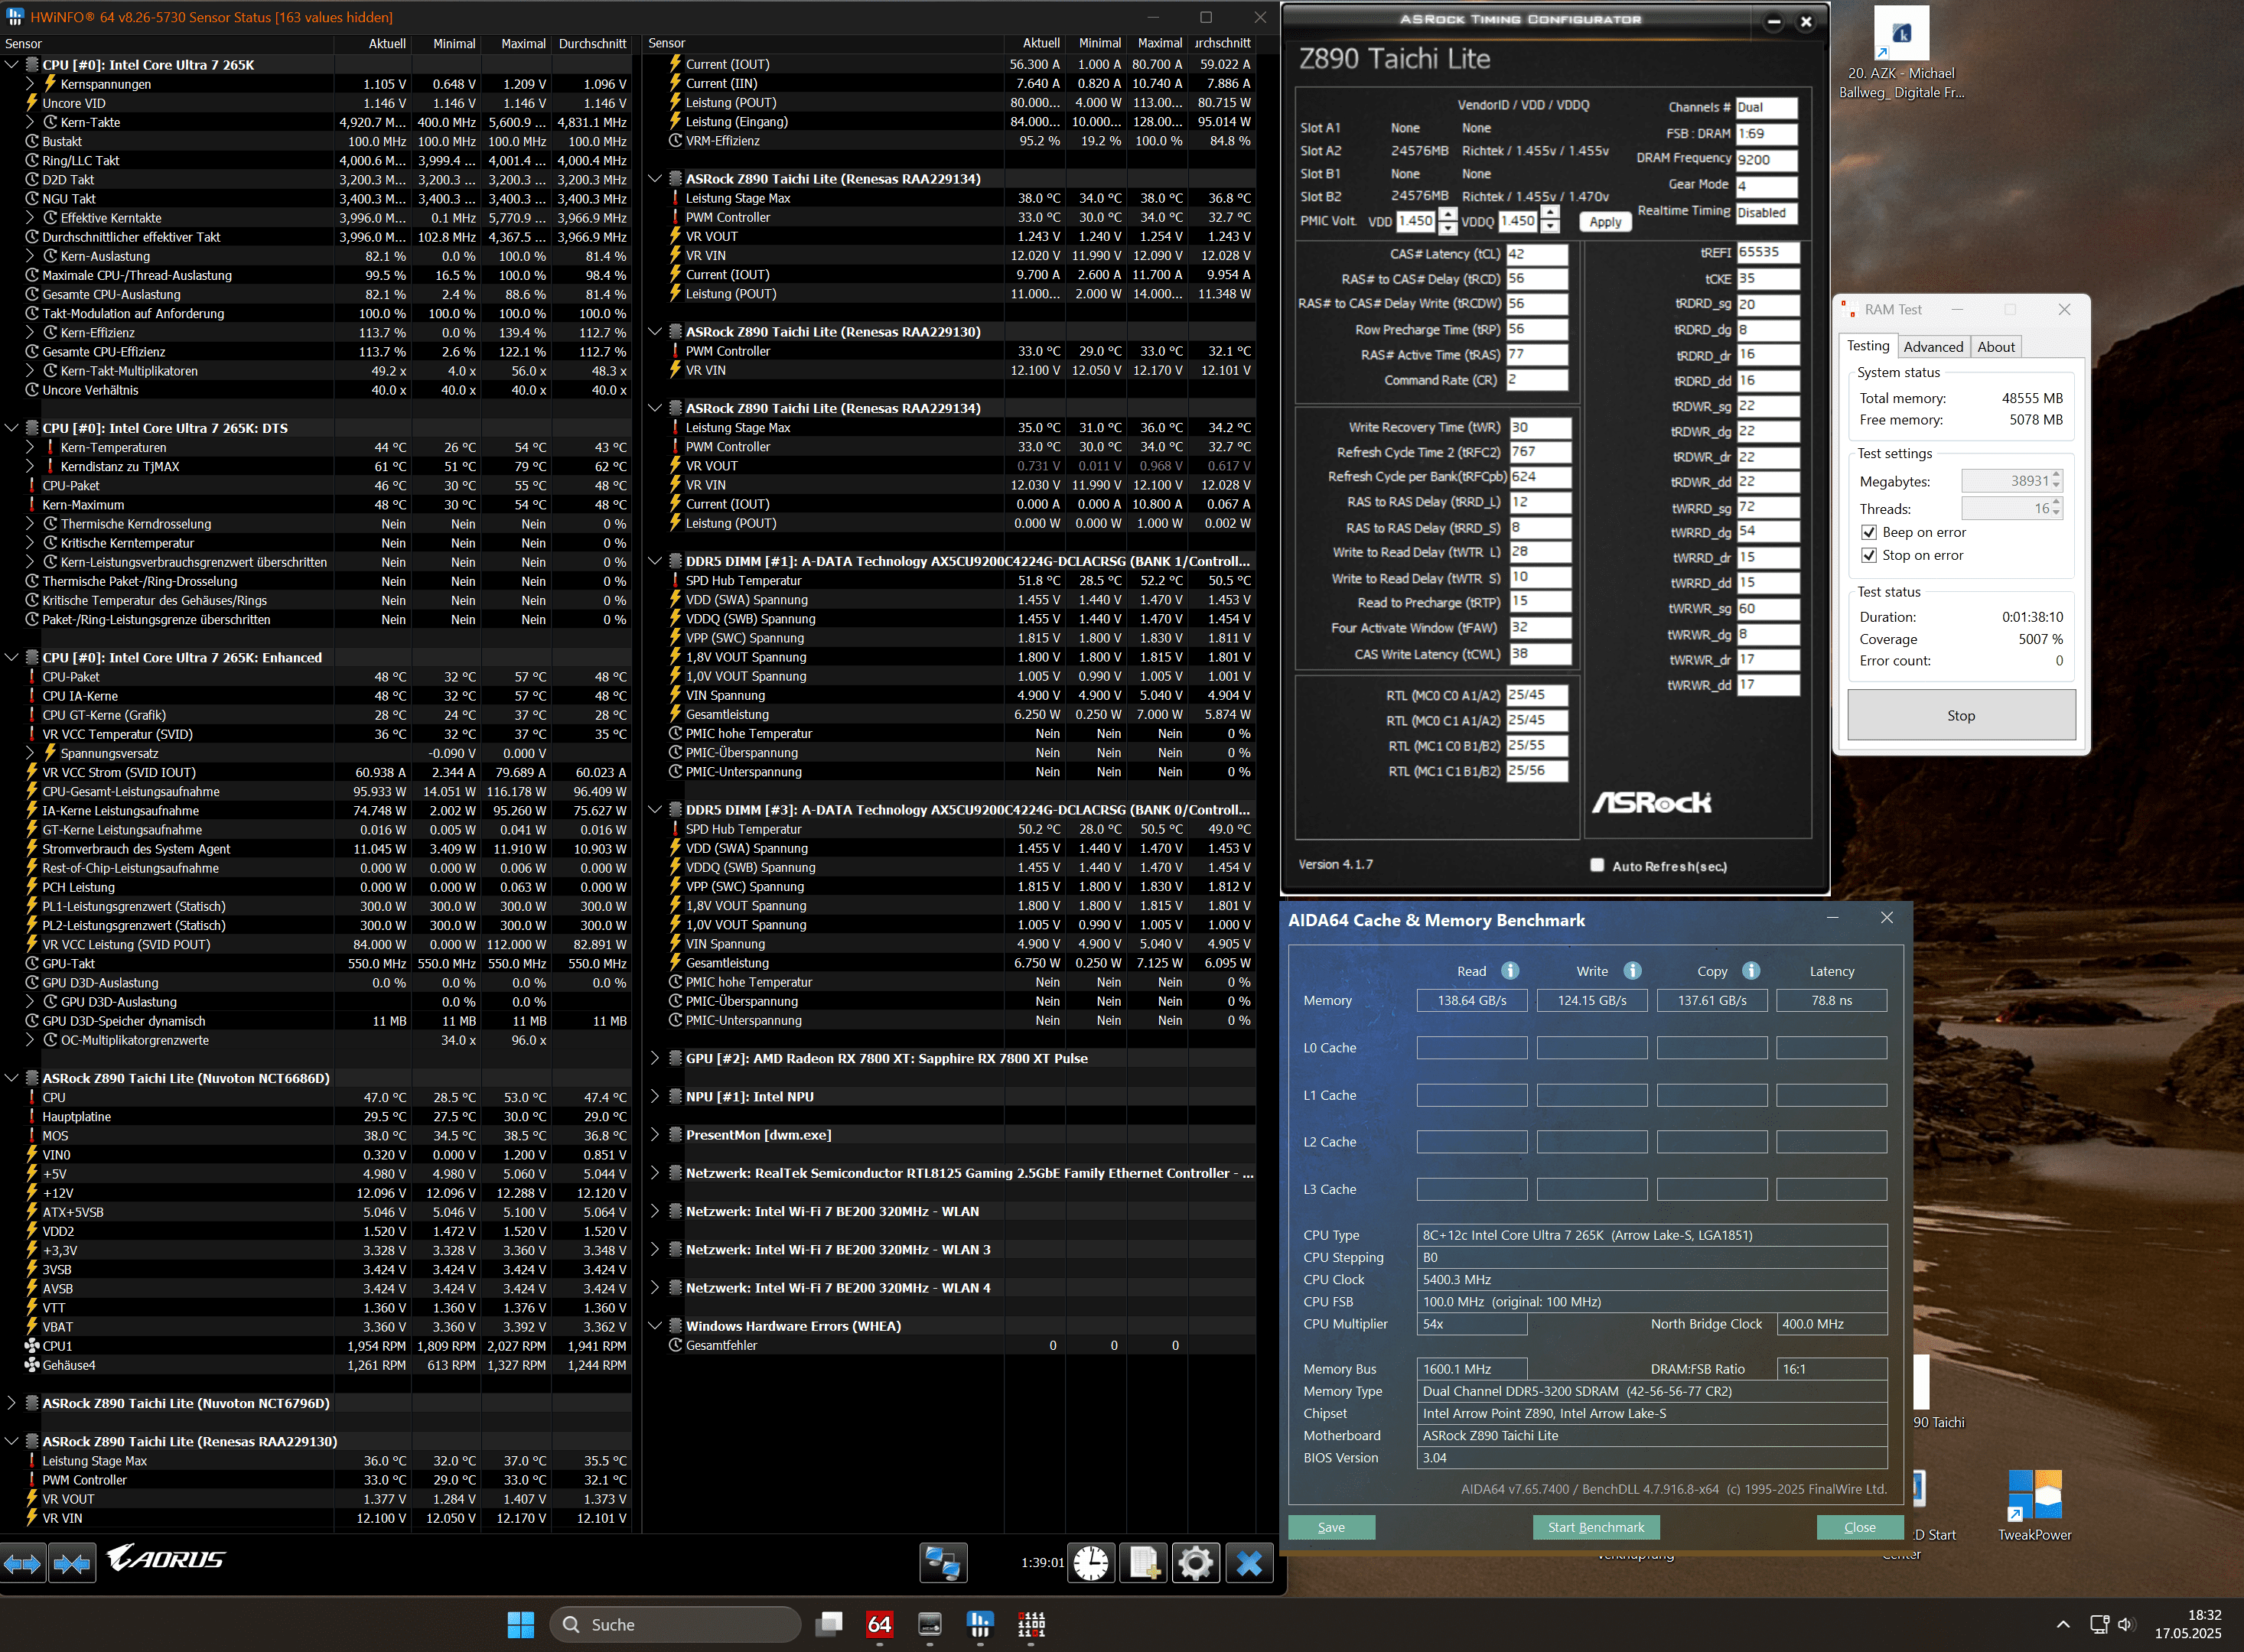Expand the Intel NPU sensor group
The width and height of the screenshot is (2244, 1652).
click(x=655, y=1096)
